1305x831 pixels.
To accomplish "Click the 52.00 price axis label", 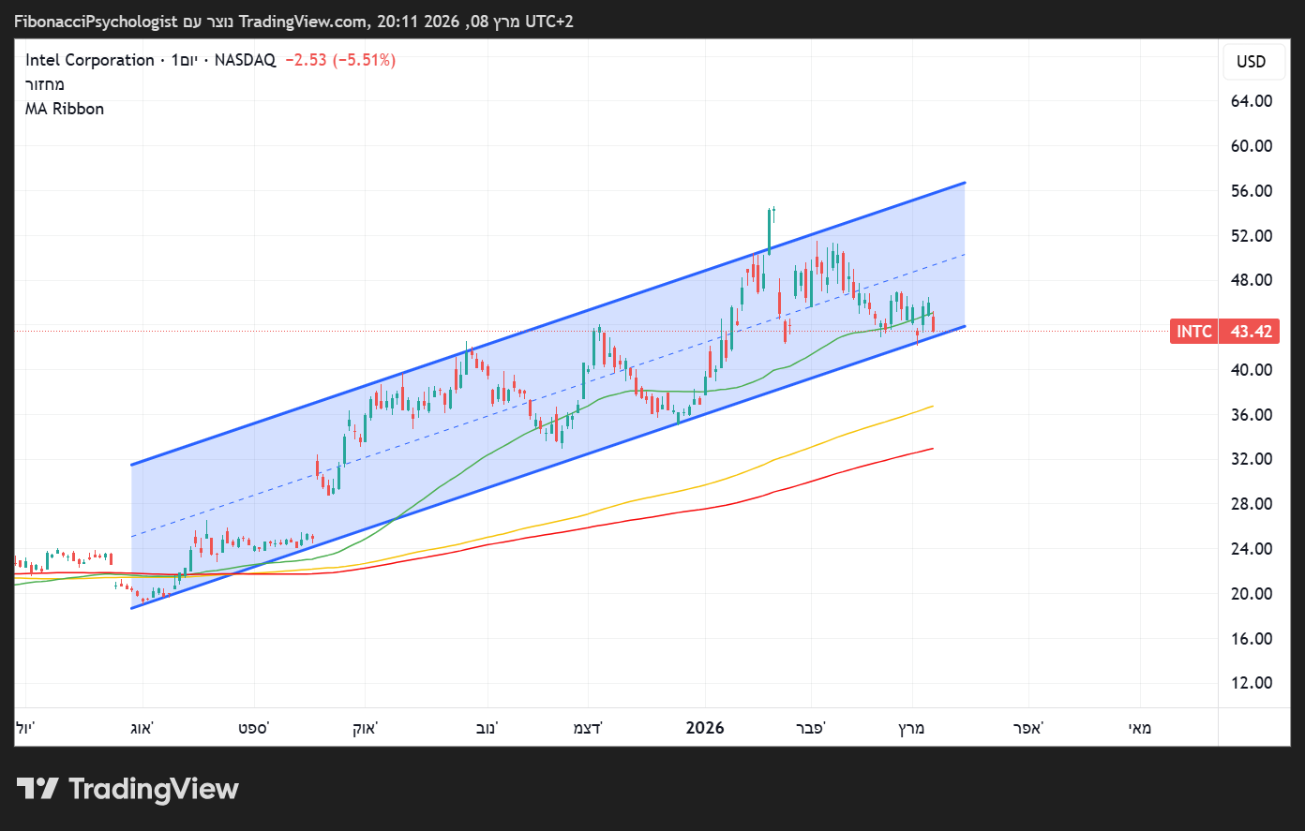I will pyautogui.click(x=1252, y=236).
